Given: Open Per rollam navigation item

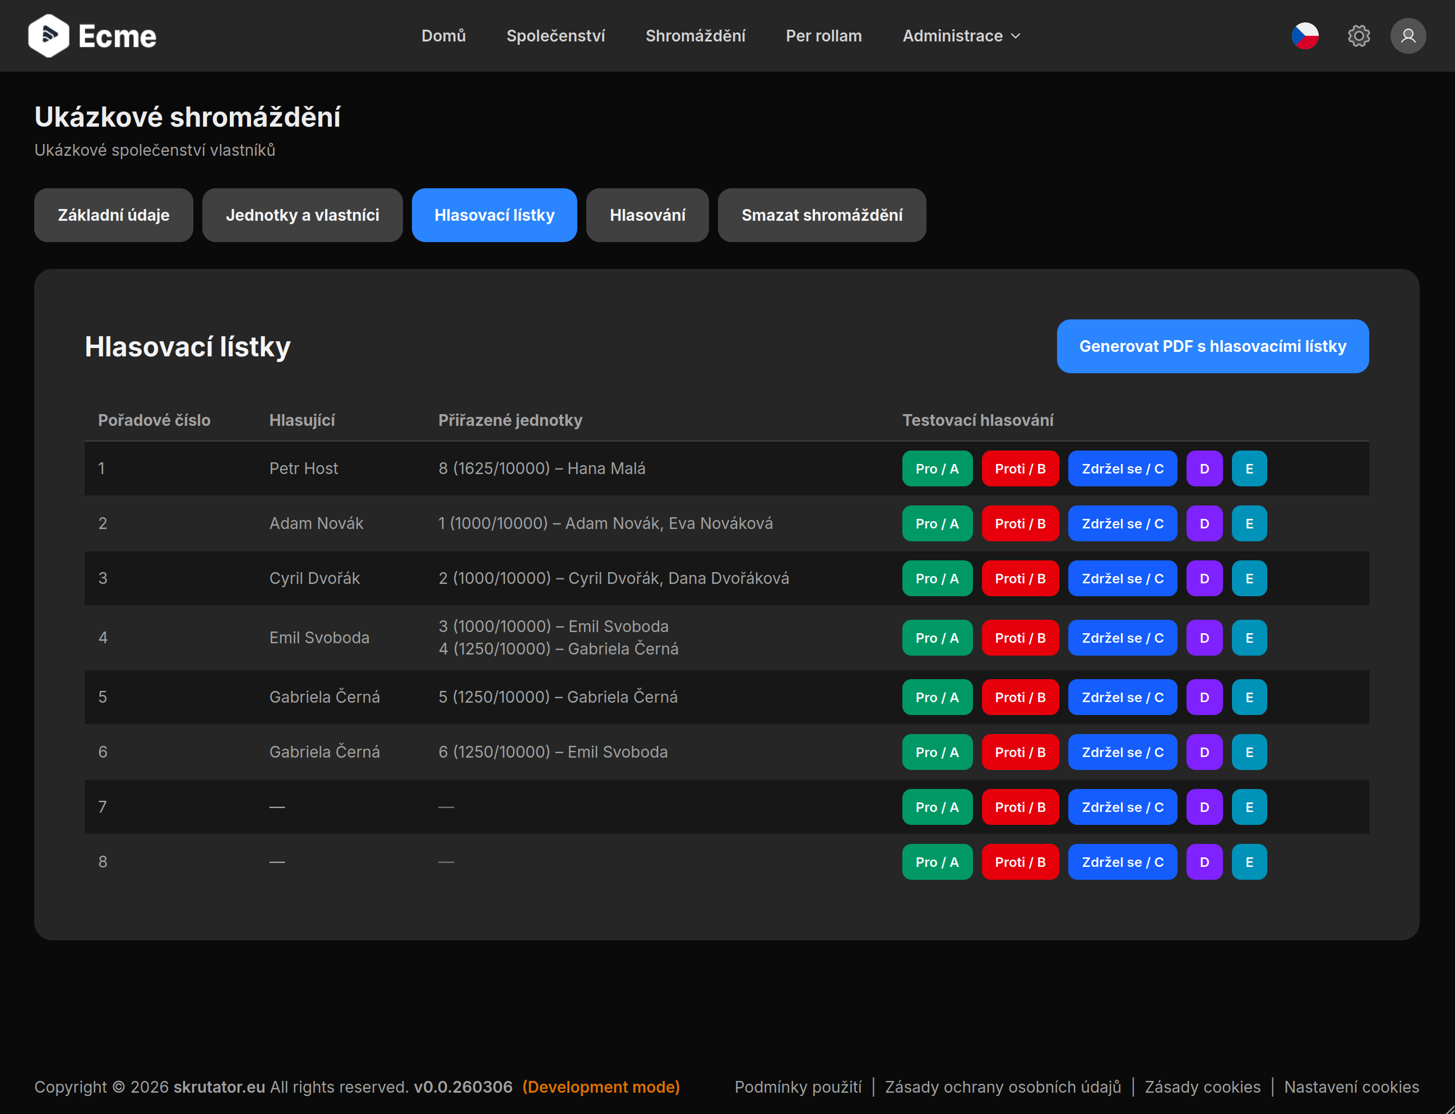Looking at the screenshot, I should tap(824, 36).
